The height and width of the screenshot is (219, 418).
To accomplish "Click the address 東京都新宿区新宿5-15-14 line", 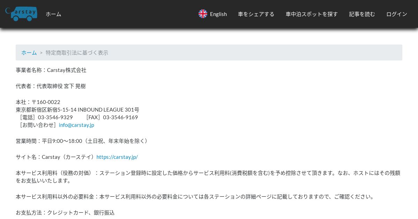I will pyautogui.click(x=77, y=109).
